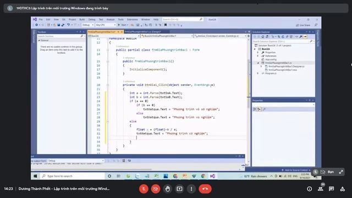
Task: Open the Meet chat panel icon
Action: (331, 189)
